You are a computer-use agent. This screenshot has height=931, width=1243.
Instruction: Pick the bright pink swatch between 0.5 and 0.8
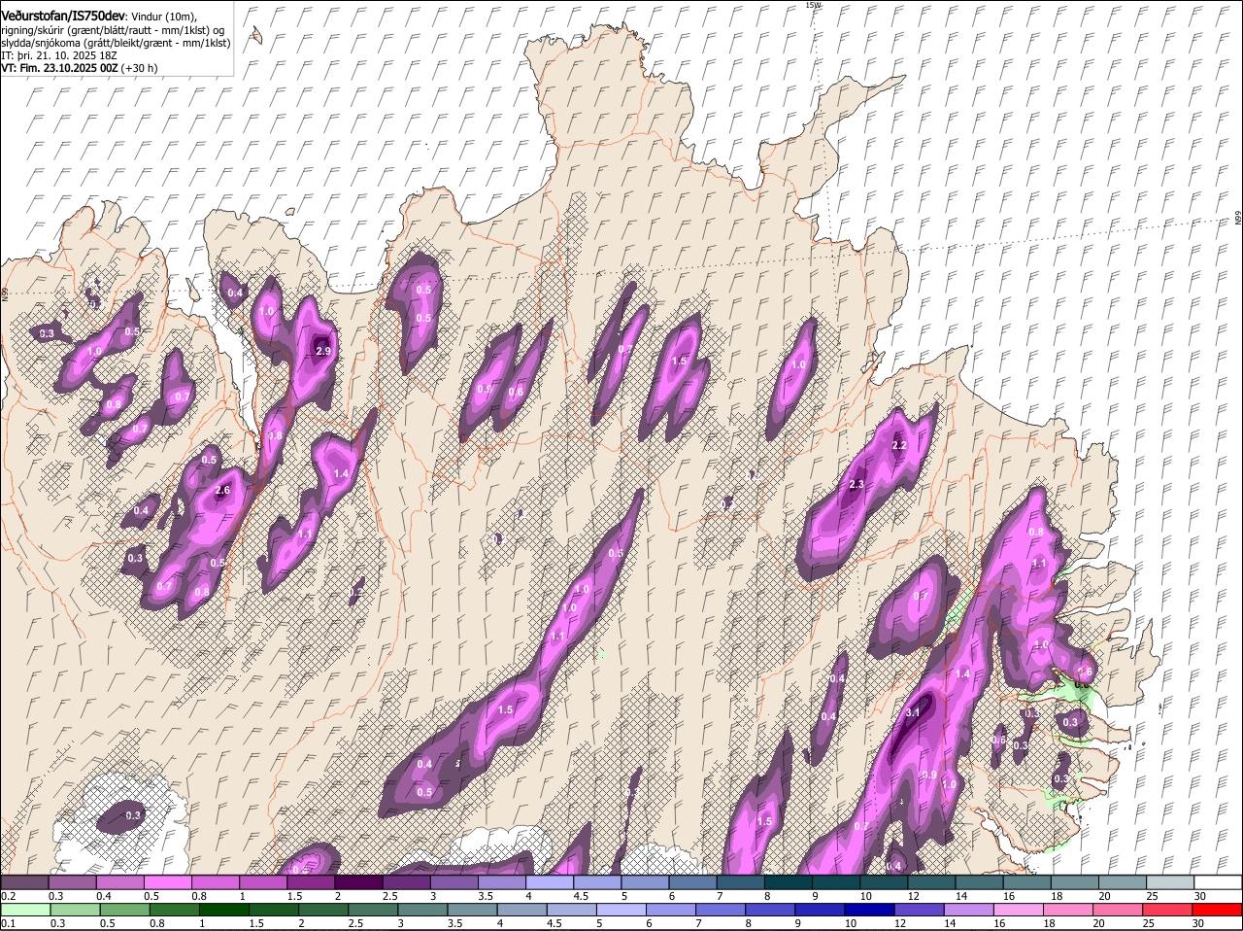tap(167, 881)
